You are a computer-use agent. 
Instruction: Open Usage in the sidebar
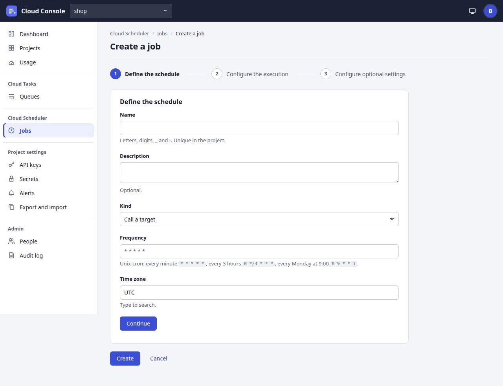pyautogui.click(x=49, y=62)
